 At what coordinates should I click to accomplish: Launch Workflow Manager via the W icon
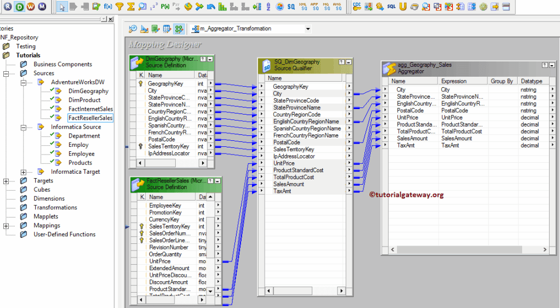(x=31, y=6)
